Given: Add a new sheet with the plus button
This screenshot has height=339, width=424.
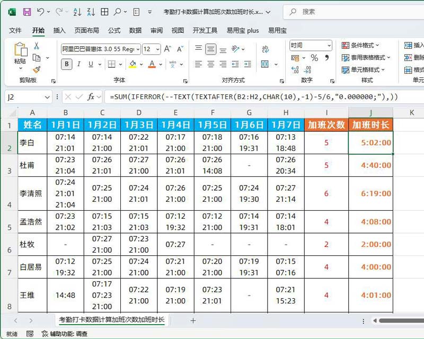Looking at the screenshot, I should point(193,321).
